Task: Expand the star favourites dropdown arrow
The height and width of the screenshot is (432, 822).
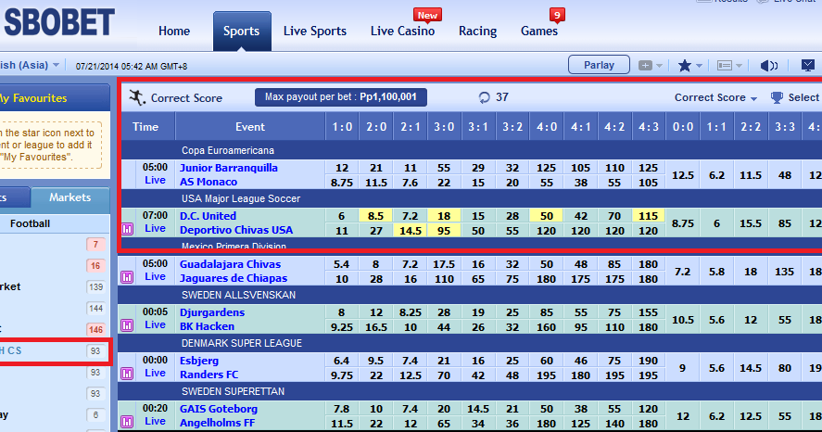Action: (x=699, y=66)
